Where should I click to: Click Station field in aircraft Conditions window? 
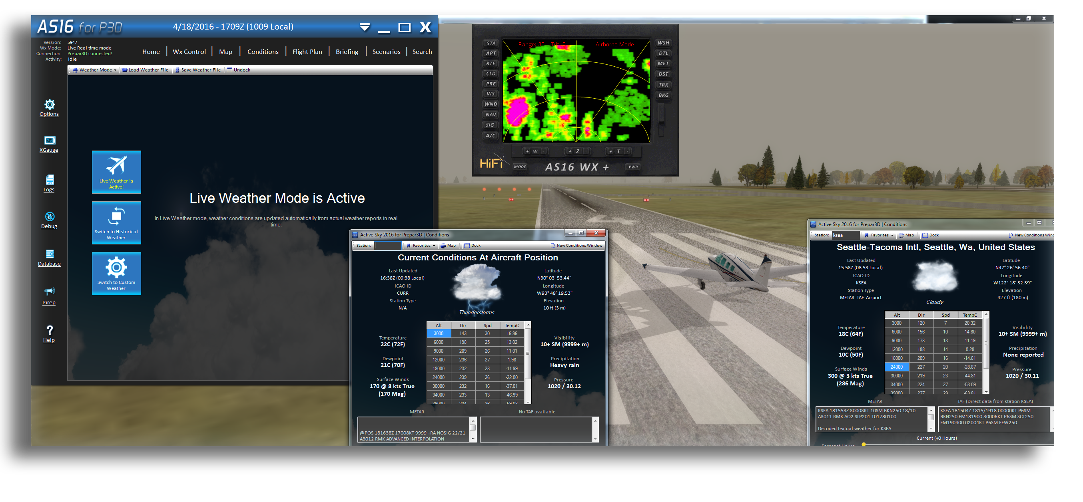coord(388,246)
